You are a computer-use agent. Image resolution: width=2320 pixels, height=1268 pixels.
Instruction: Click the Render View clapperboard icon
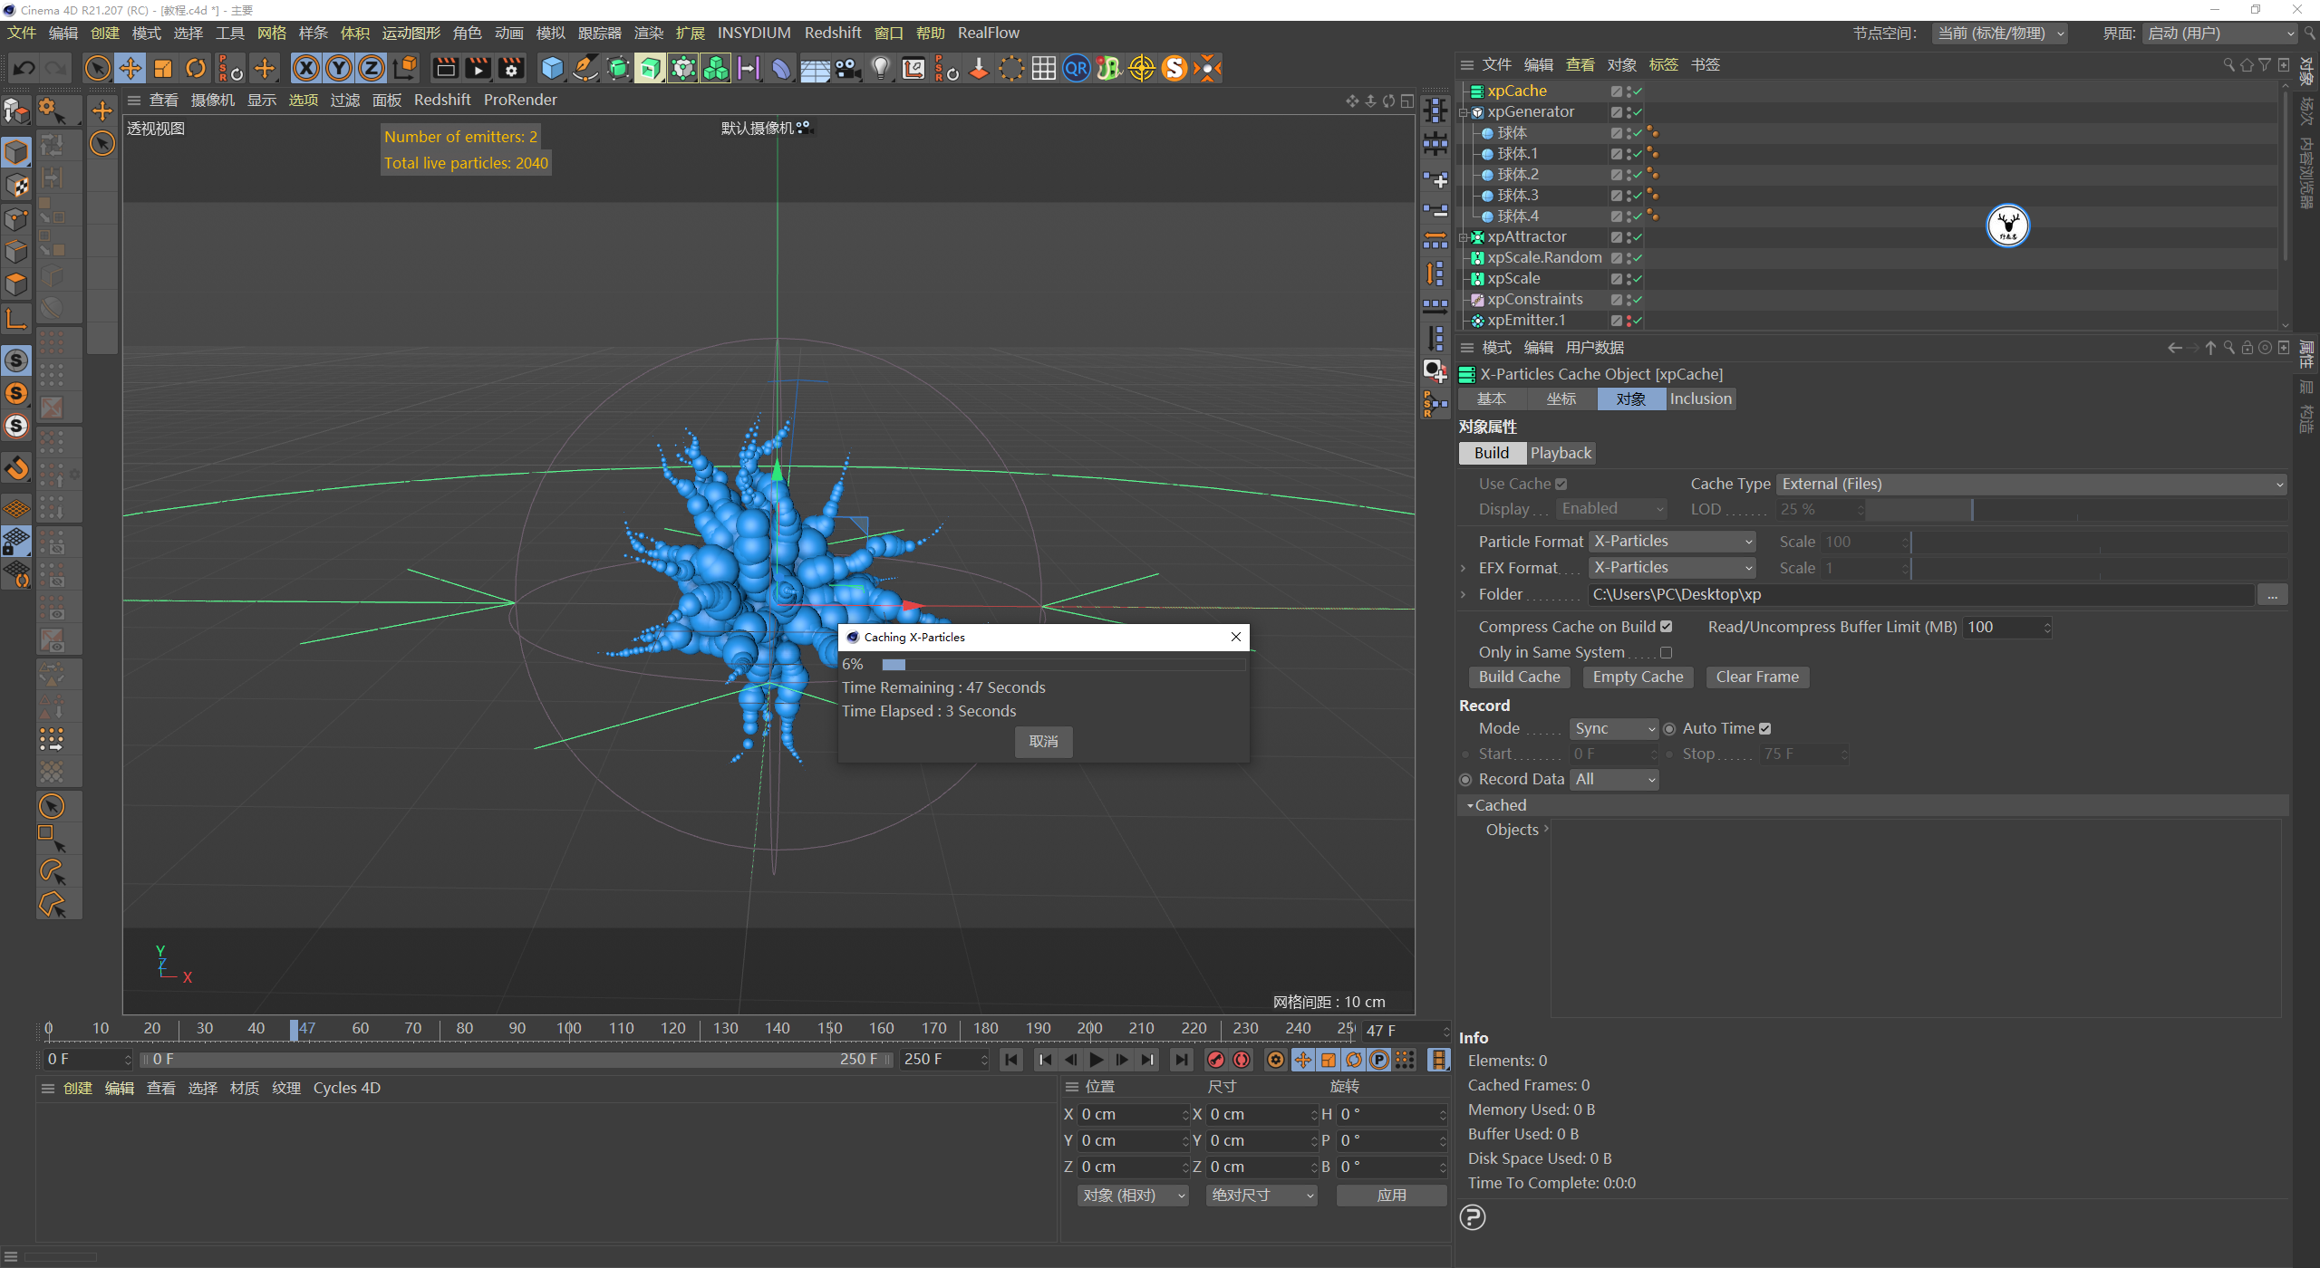(446, 68)
